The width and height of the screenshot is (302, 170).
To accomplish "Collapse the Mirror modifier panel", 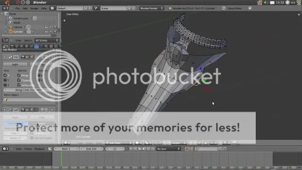I will pos(5,57).
